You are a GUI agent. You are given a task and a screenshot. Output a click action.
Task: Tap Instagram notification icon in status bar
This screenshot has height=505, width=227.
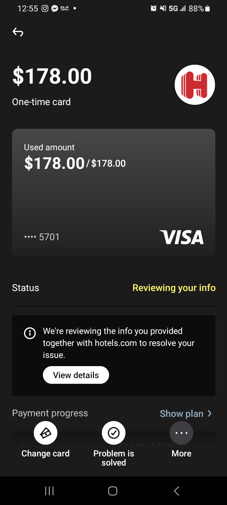[45, 9]
